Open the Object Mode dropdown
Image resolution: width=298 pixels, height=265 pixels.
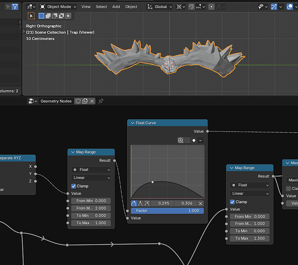click(58, 7)
